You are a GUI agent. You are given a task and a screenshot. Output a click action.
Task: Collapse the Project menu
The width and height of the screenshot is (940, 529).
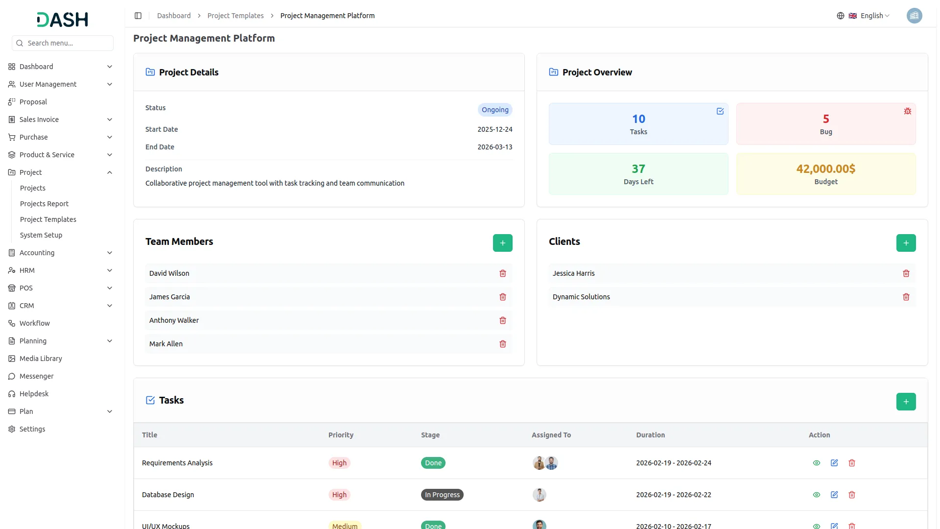(110, 172)
